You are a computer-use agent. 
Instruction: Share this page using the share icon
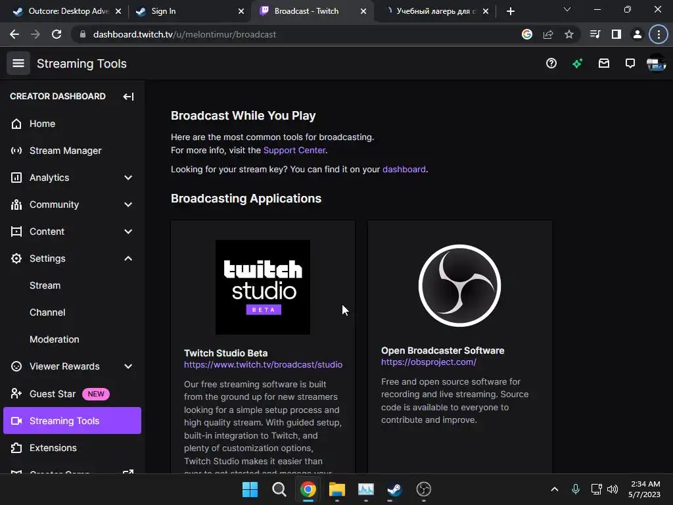tap(548, 34)
